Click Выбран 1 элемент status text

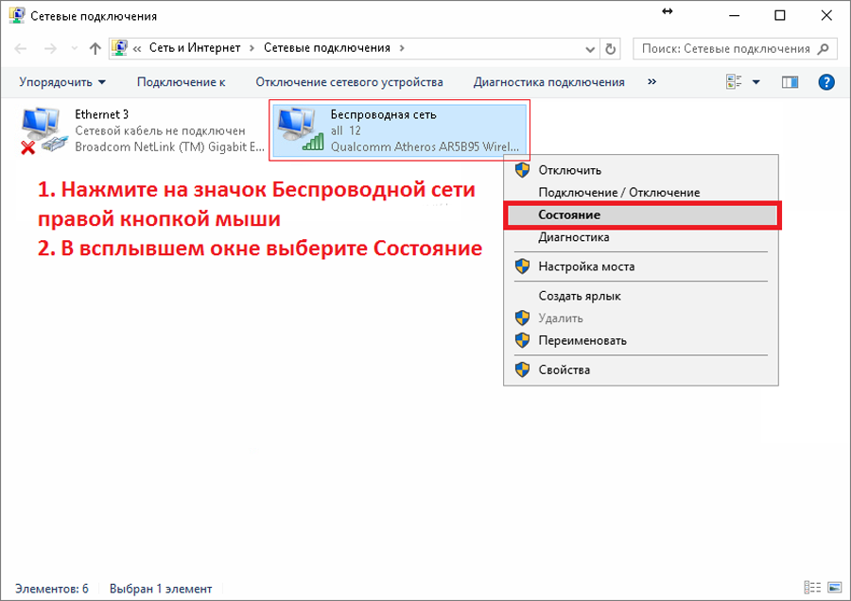pyautogui.click(x=161, y=589)
